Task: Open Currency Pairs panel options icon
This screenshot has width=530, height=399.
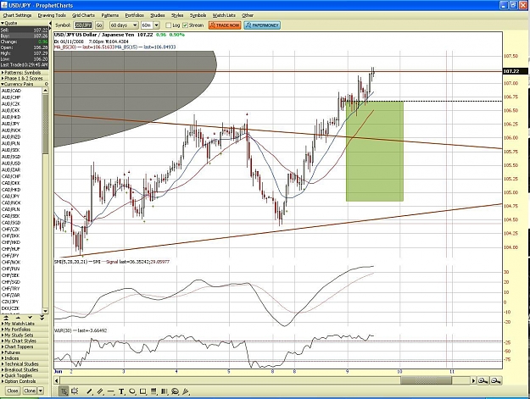Action: click(47, 84)
